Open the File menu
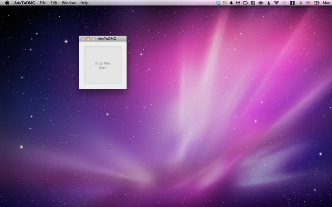This screenshot has height=207, width=332. coord(43,3)
